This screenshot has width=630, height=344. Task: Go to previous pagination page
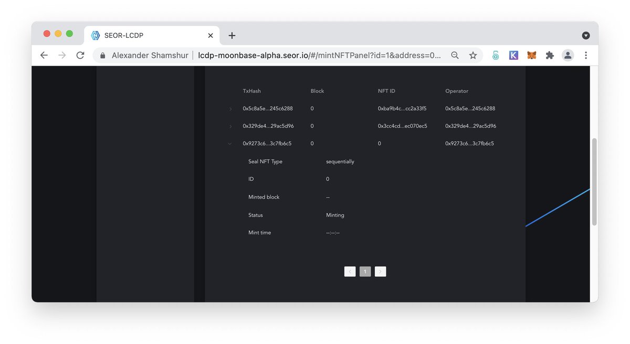[350, 272]
